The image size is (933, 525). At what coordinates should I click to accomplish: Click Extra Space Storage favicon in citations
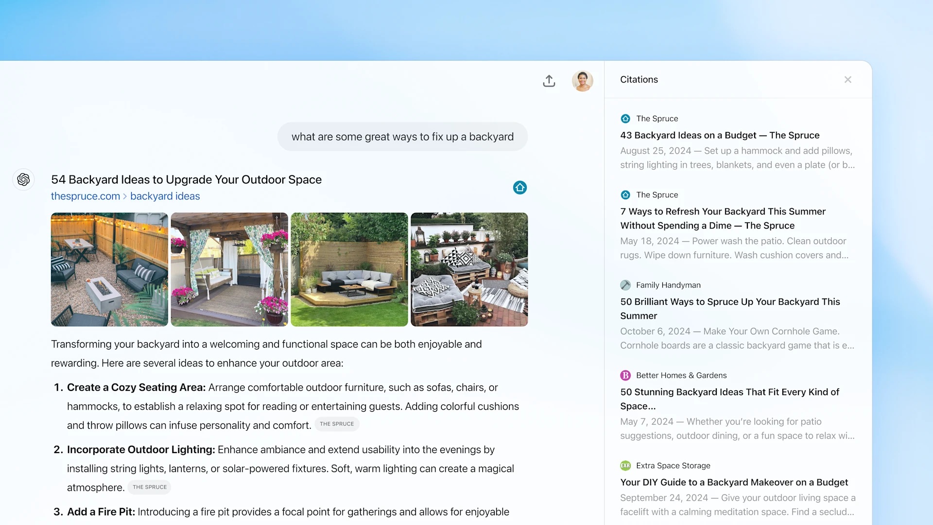[625, 465]
